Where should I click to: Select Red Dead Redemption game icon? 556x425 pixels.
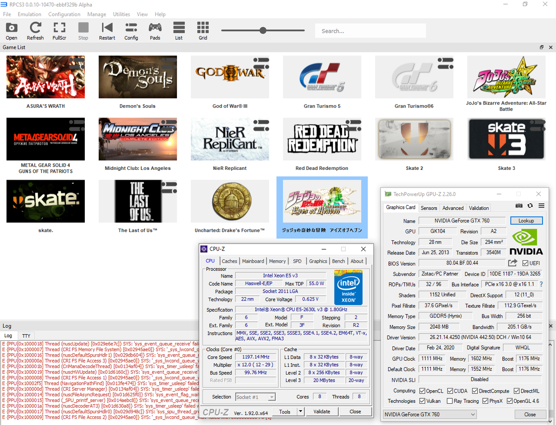(322, 139)
